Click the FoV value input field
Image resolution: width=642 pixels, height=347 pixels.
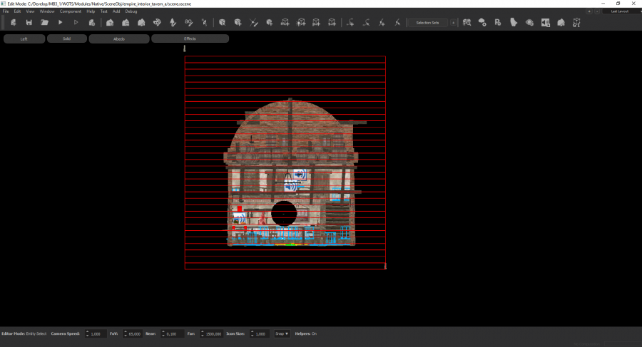point(134,333)
